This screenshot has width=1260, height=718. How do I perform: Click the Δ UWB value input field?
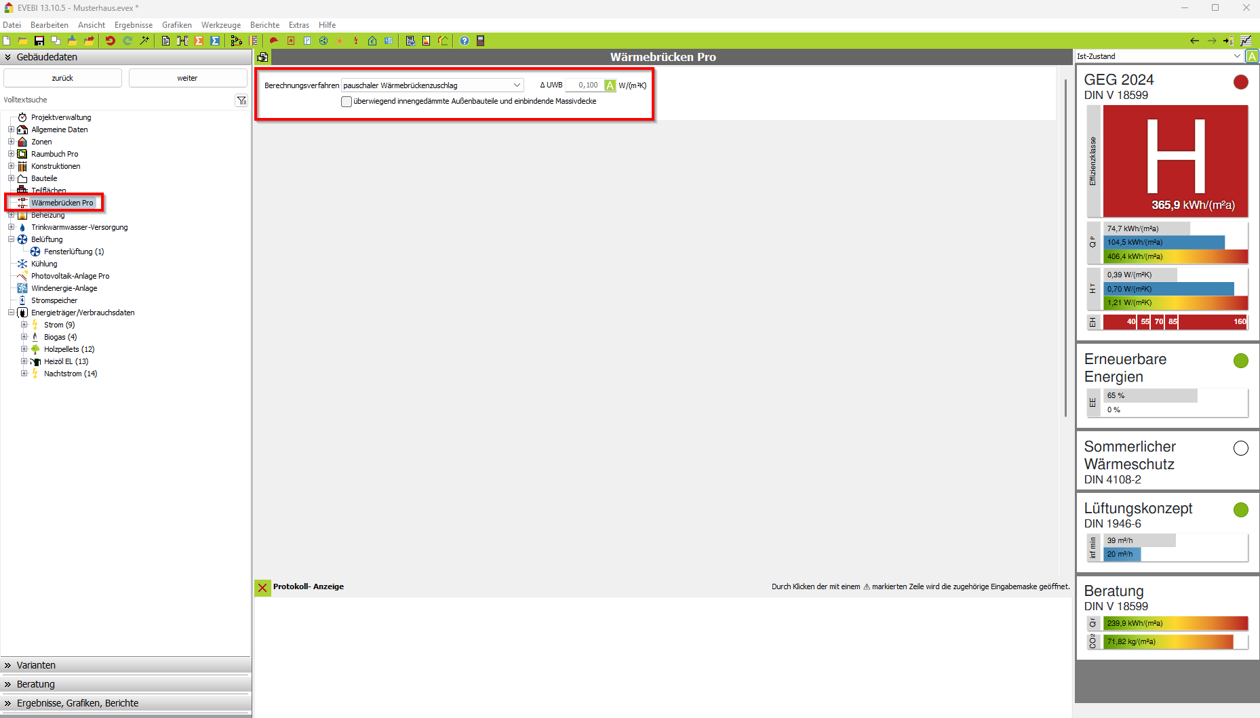[583, 85]
